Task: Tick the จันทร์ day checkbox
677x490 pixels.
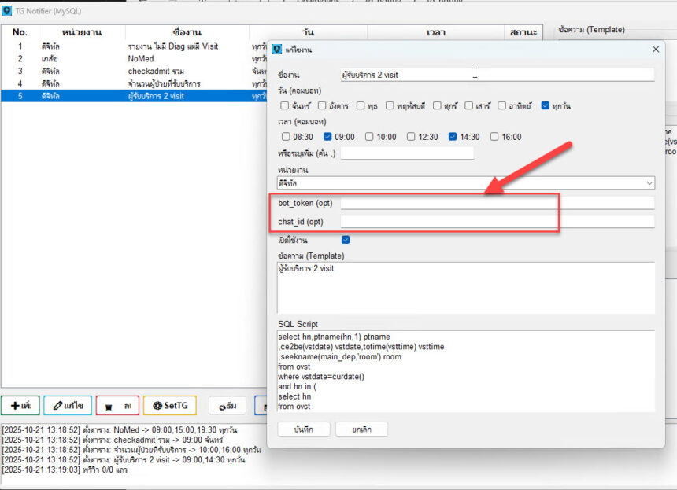Action: click(285, 105)
